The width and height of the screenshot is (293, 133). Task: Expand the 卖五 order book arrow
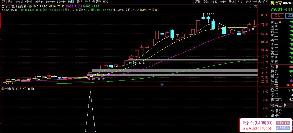(x=280, y=23)
